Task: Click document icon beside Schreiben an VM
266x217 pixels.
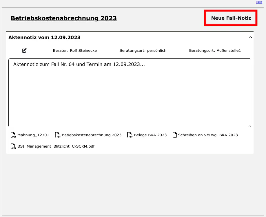Action: click(x=175, y=135)
